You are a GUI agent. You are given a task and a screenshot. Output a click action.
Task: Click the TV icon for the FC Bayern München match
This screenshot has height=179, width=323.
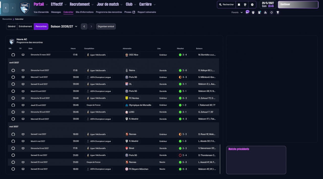[x=23, y=169]
